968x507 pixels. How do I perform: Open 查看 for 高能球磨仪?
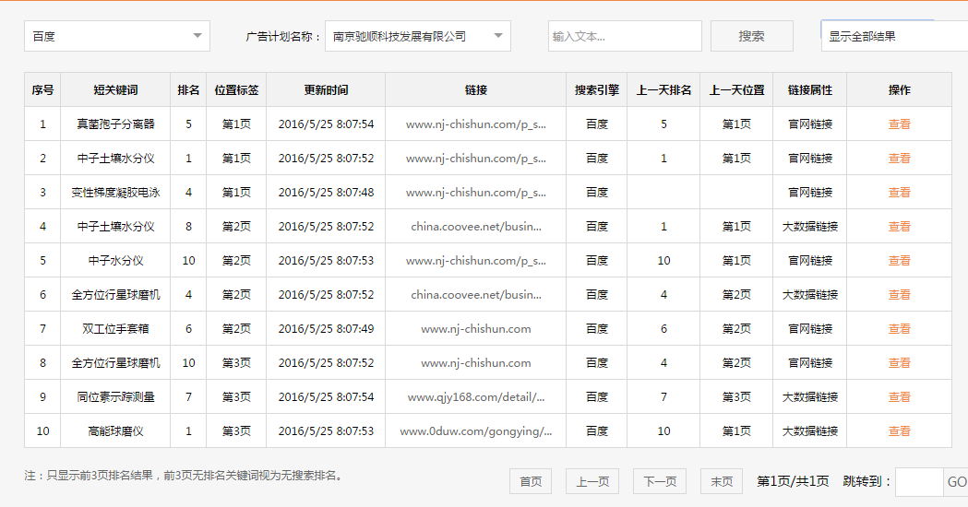pos(900,431)
